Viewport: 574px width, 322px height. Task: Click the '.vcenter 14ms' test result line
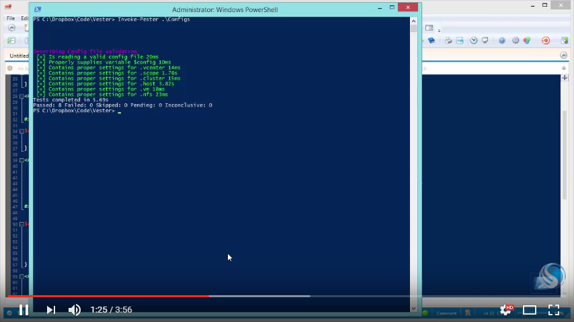point(114,68)
